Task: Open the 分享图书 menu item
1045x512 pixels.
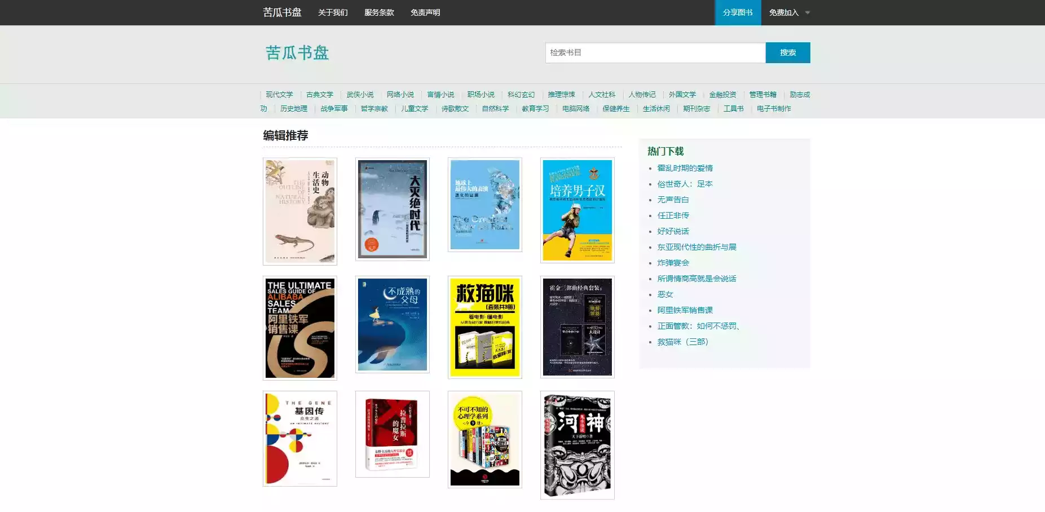Action: [x=738, y=12]
